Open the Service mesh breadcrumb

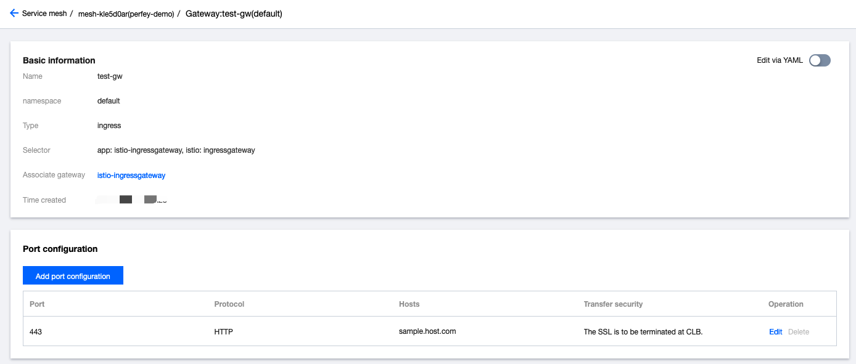click(x=44, y=14)
